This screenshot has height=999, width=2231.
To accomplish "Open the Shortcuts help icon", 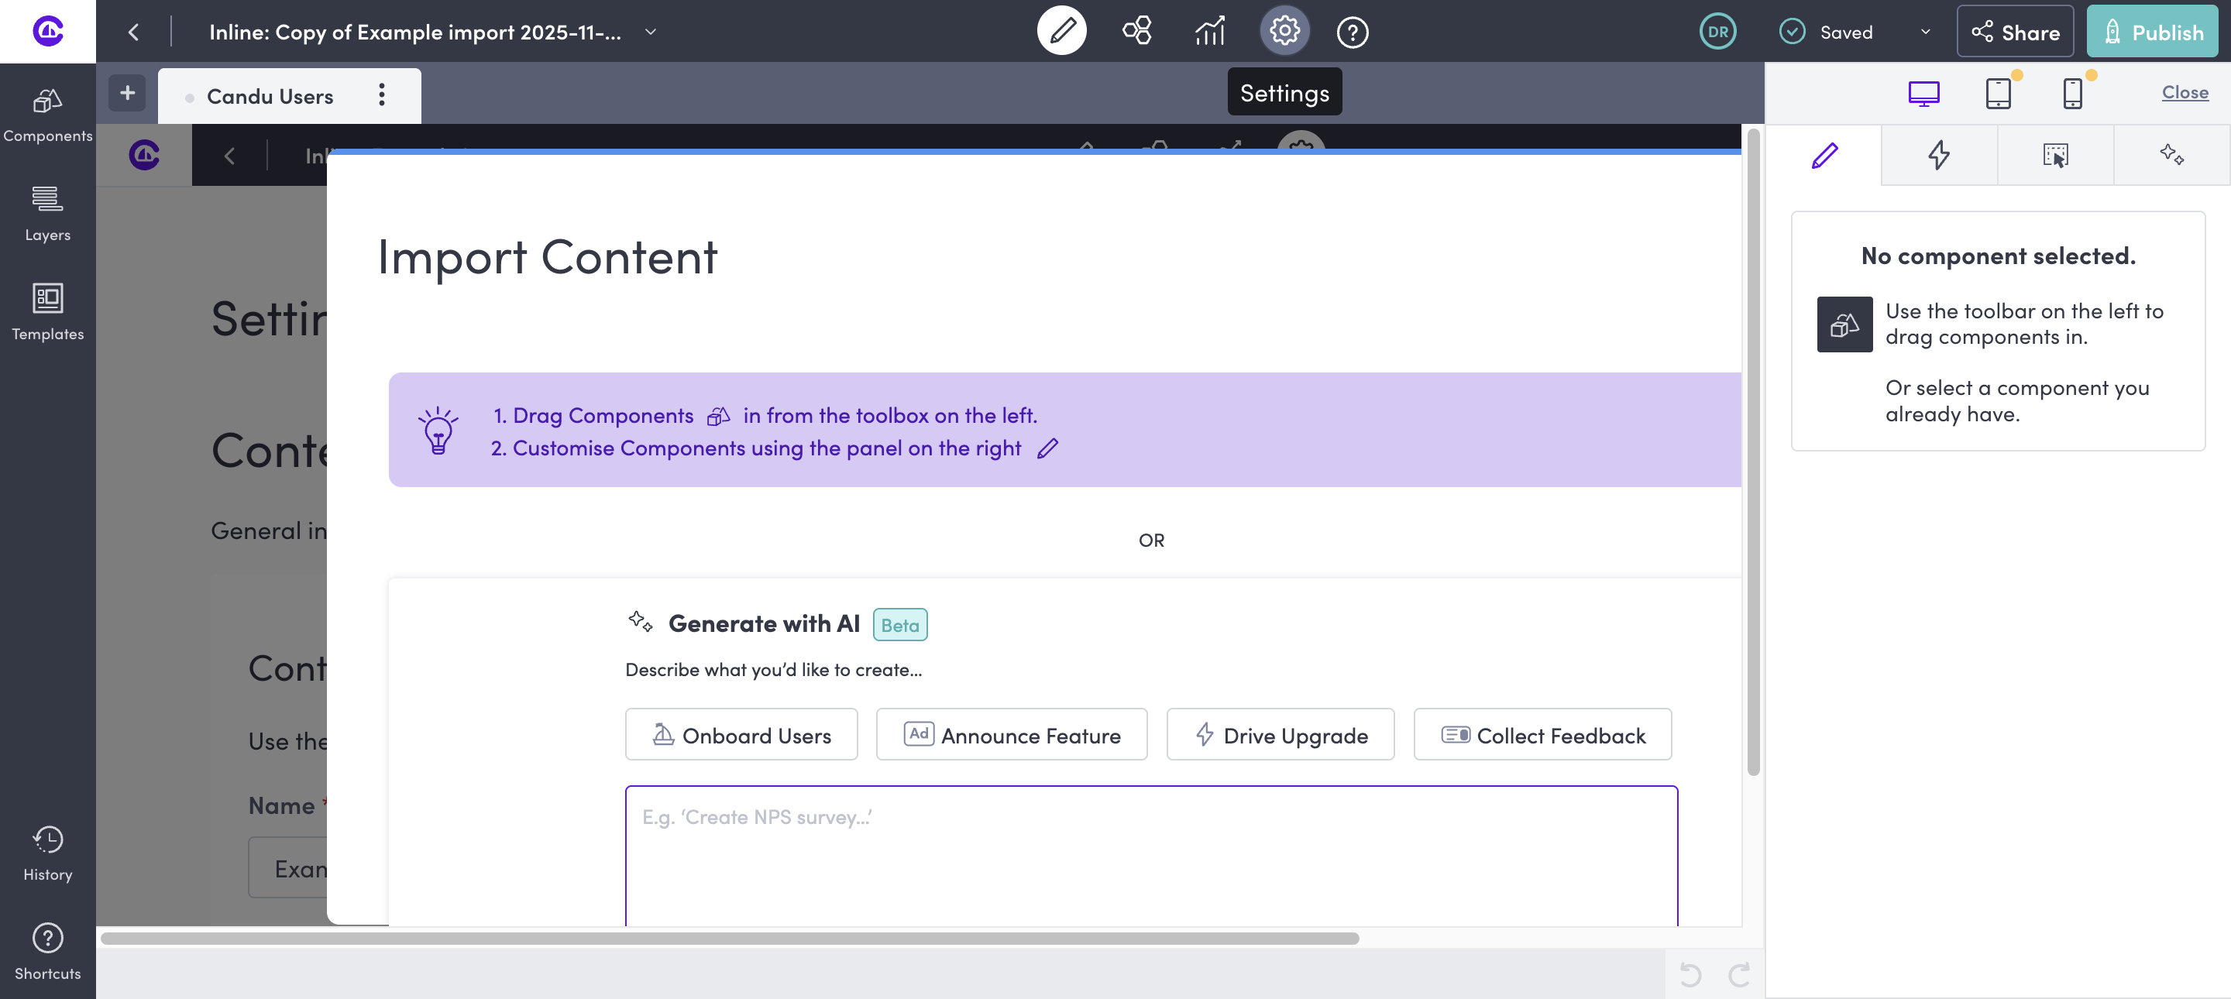I will [x=47, y=952].
